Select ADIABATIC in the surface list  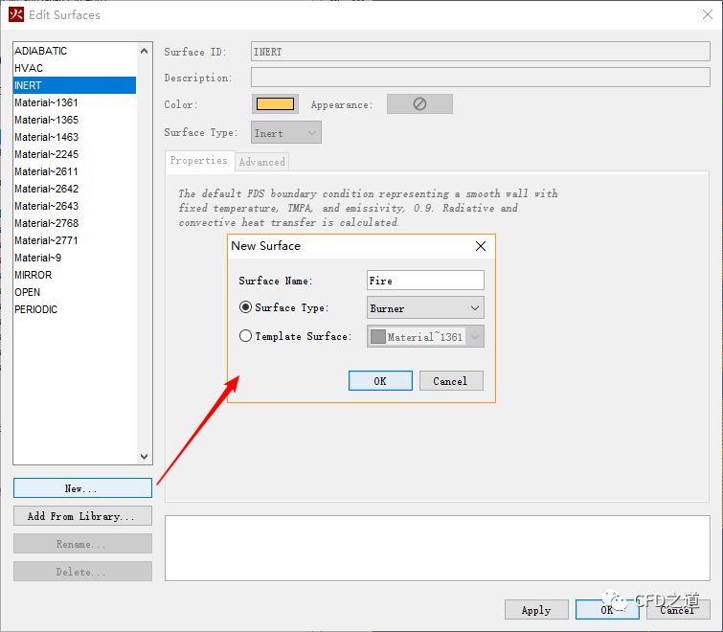(41, 51)
